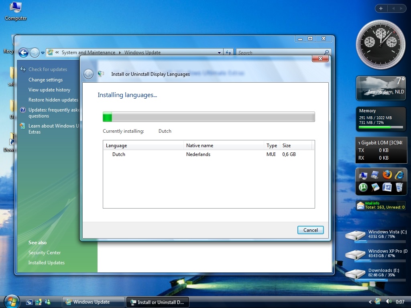The width and height of the screenshot is (411, 308).
Task: Click the taskbar clock showing 0:07
Action: click(x=400, y=302)
